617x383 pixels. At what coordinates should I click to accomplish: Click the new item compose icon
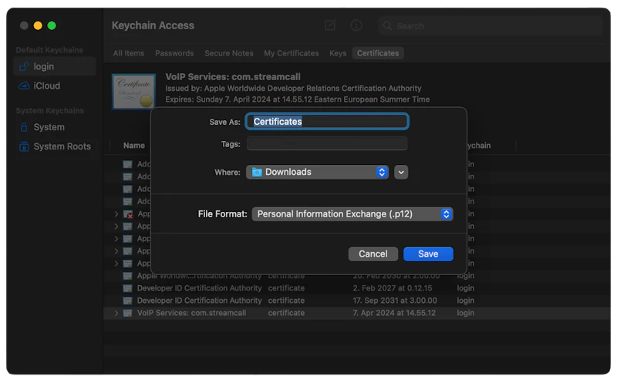tap(330, 25)
